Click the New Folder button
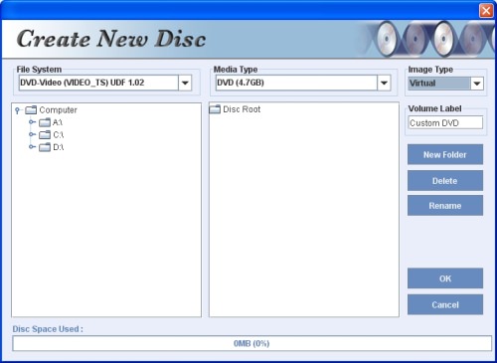 (x=445, y=154)
